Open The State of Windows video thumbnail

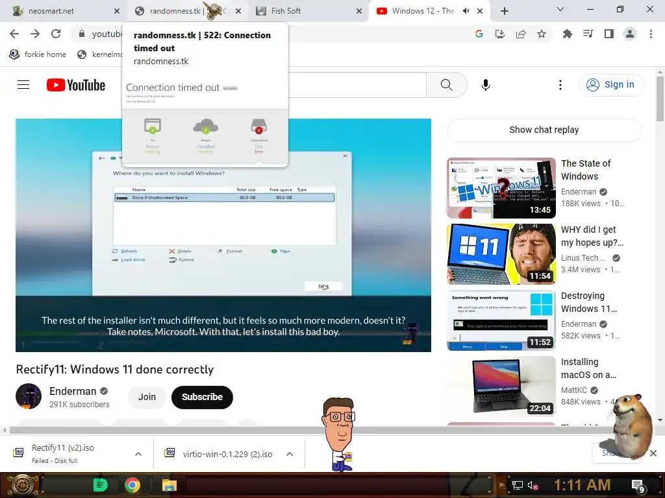(501, 188)
